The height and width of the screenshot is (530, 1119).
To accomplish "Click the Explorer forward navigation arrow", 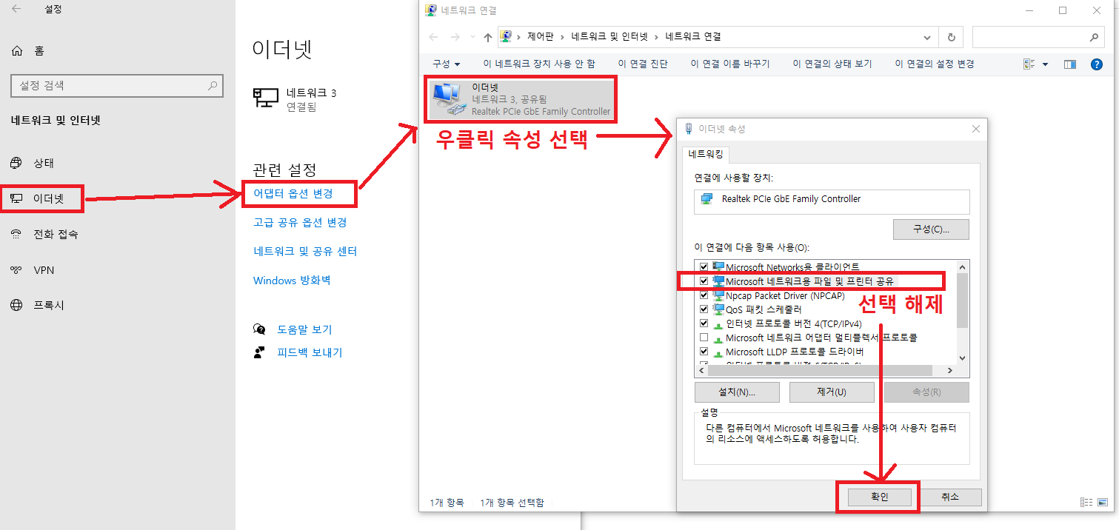I will [456, 37].
